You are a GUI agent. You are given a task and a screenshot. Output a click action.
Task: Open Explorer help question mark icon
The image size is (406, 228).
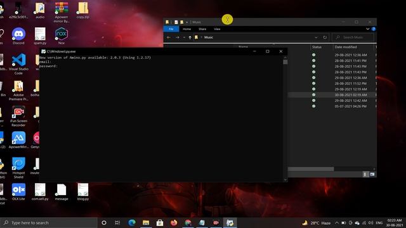tap(374, 29)
